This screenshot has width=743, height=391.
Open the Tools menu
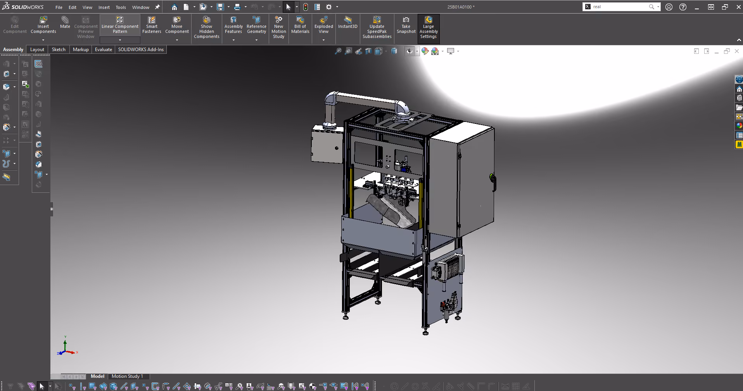tap(121, 7)
